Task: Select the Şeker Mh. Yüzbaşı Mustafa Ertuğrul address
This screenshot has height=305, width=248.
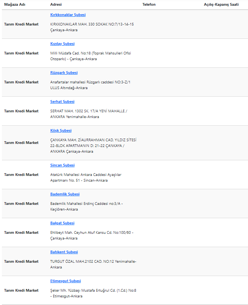Action: click(93, 294)
